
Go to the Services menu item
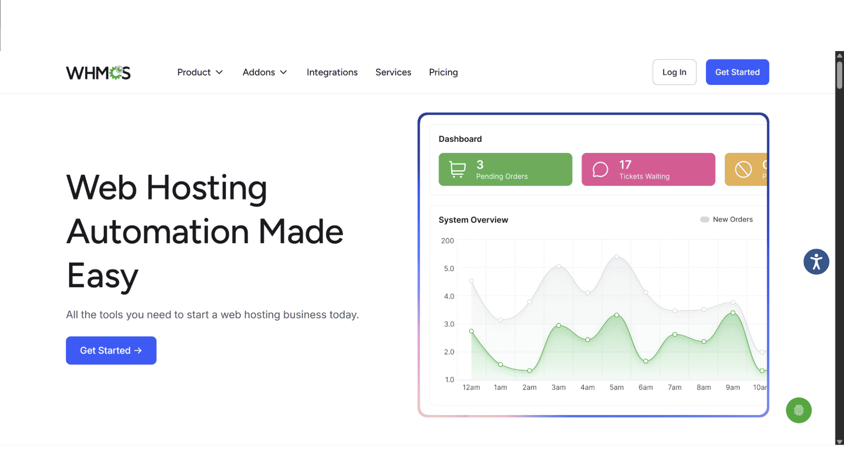click(393, 72)
